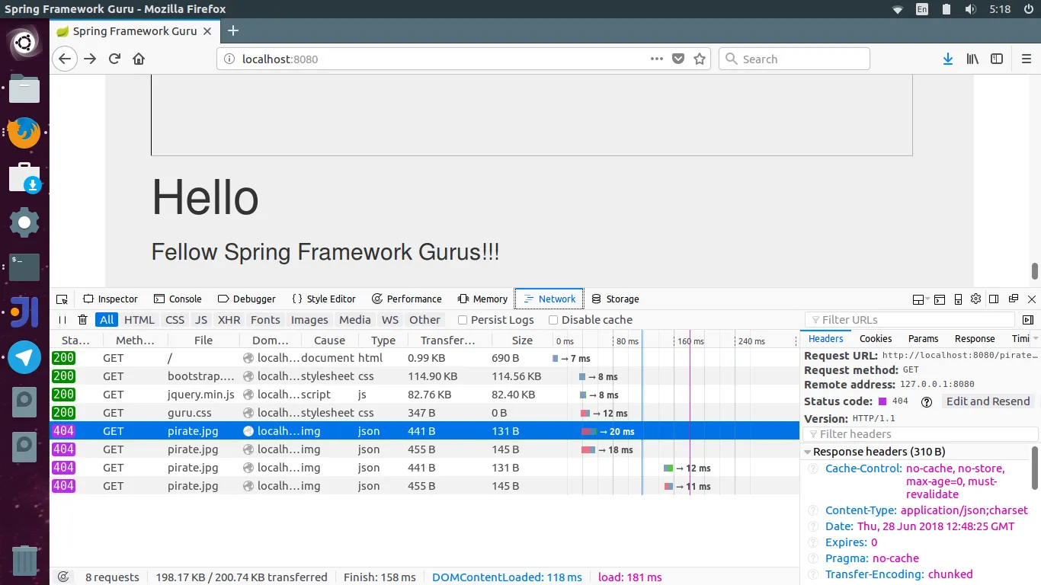Open the Debugger panel
Viewport: 1041px width, 585px height.
pyautogui.click(x=247, y=299)
